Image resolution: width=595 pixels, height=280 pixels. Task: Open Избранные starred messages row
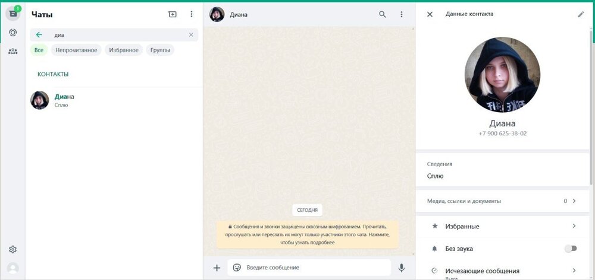(503, 226)
